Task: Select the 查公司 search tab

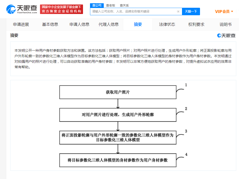Action: (97, 5)
